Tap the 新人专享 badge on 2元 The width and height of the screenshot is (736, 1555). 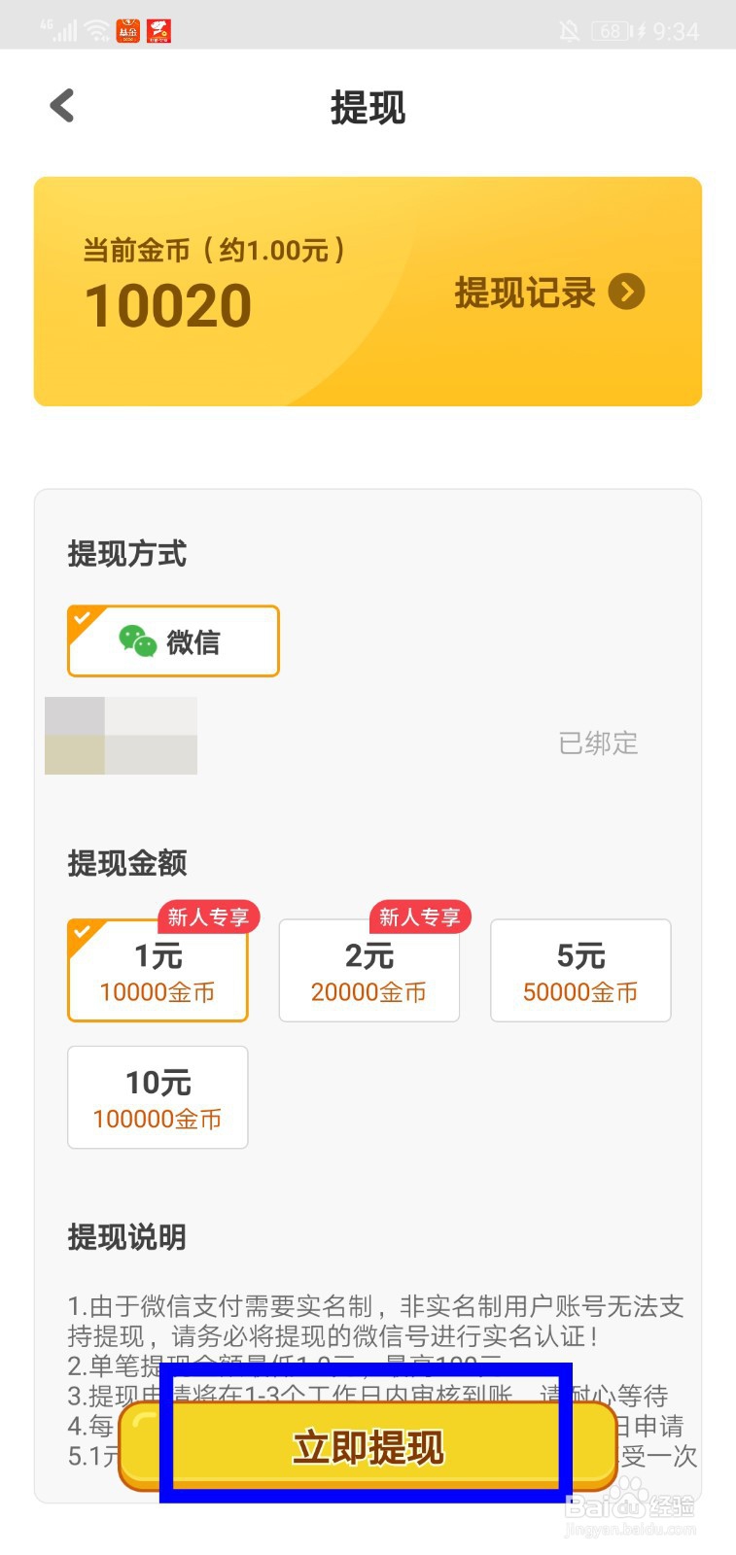(x=419, y=916)
